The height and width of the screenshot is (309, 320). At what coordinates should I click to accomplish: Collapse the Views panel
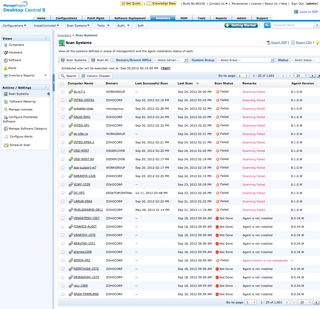(46, 38)
